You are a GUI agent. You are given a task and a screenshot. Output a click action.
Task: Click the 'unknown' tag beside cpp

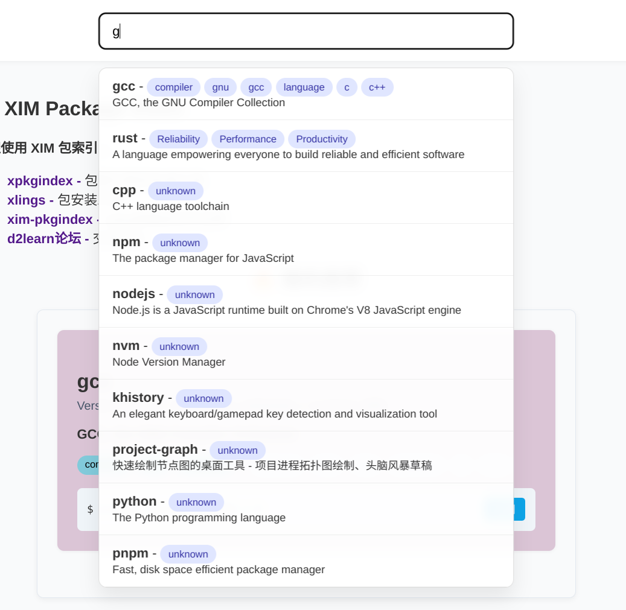click(176, 191)
